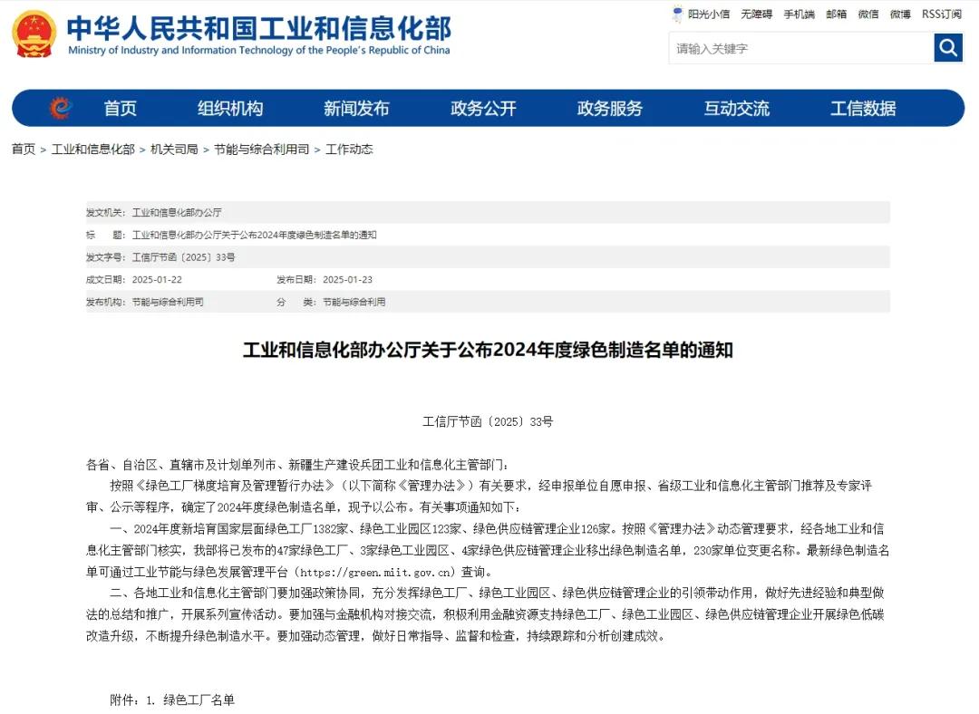This screenshot has width=979, height=714.
Task: Go to 工业和信息化部 breadcrumb link
Action: pos(93,150)
